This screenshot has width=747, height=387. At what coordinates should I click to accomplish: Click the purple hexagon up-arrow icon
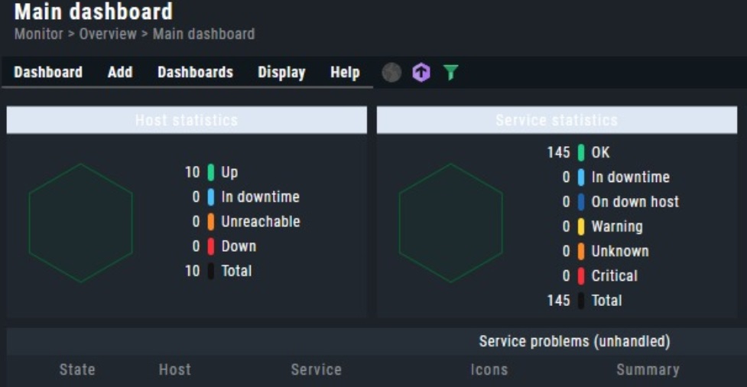click(421, 73)
